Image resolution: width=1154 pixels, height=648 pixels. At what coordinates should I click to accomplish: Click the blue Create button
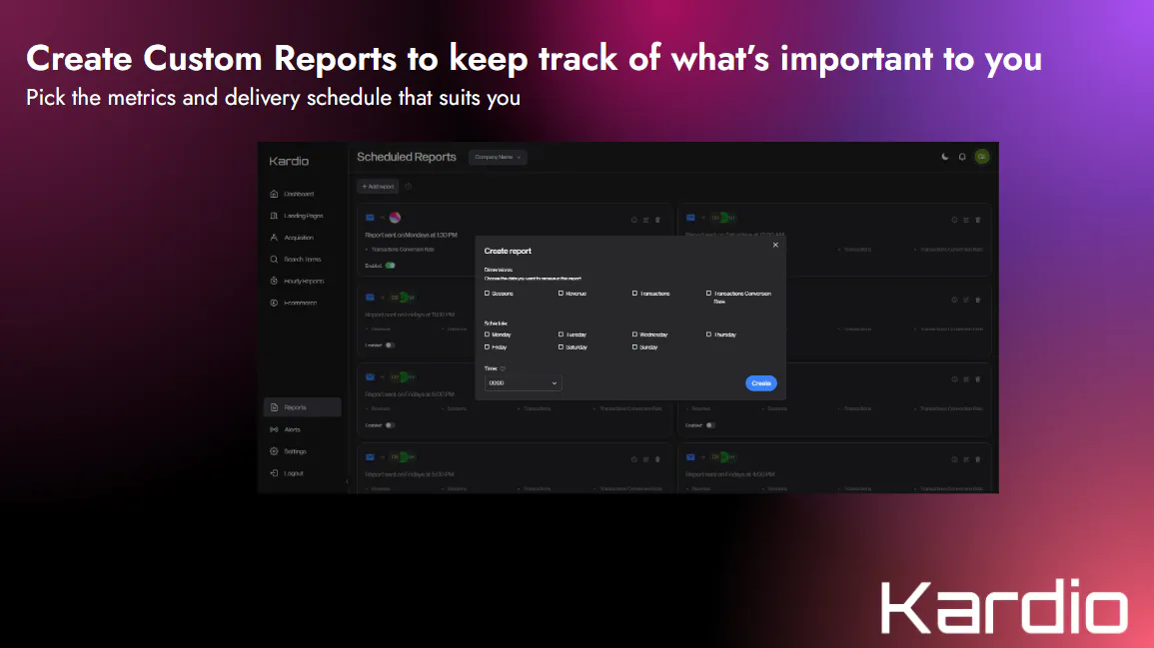point(761,383)
